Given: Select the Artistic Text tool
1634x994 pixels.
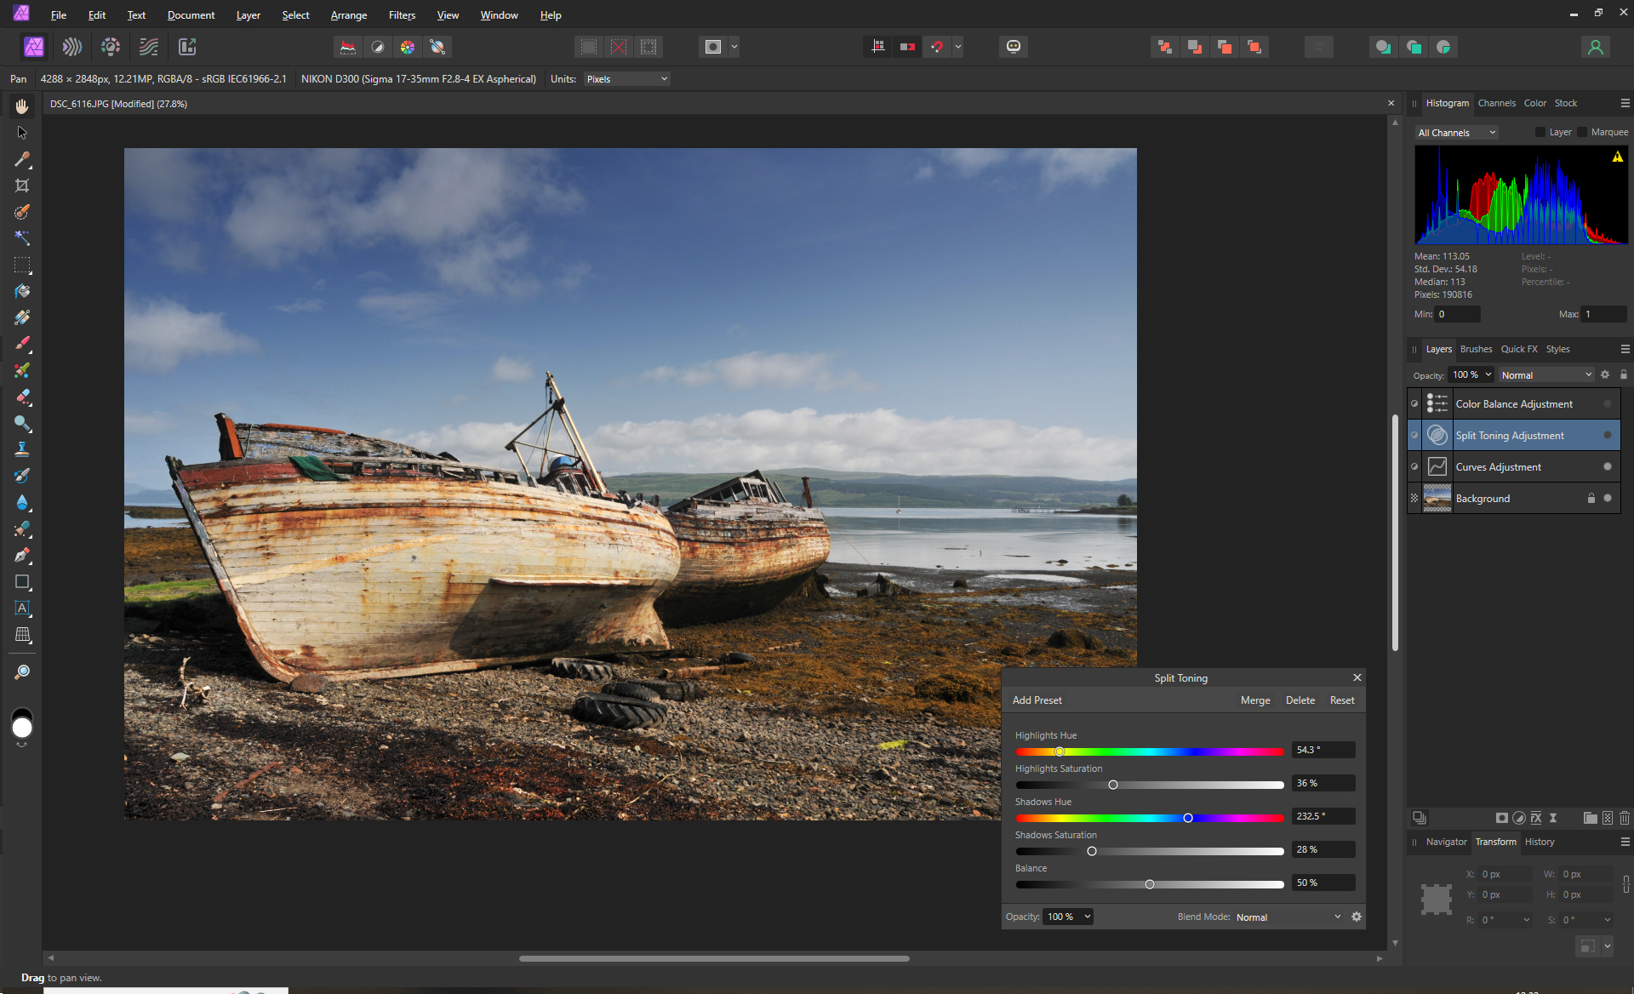Looking at the screenshot, I should (x=22, y=608).
